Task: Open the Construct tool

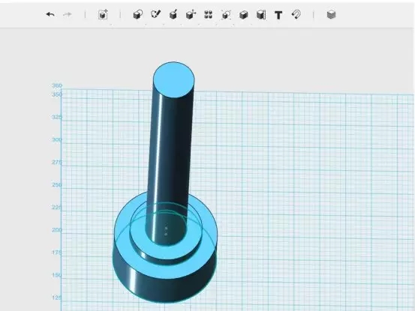Action: tap(173, 14)
